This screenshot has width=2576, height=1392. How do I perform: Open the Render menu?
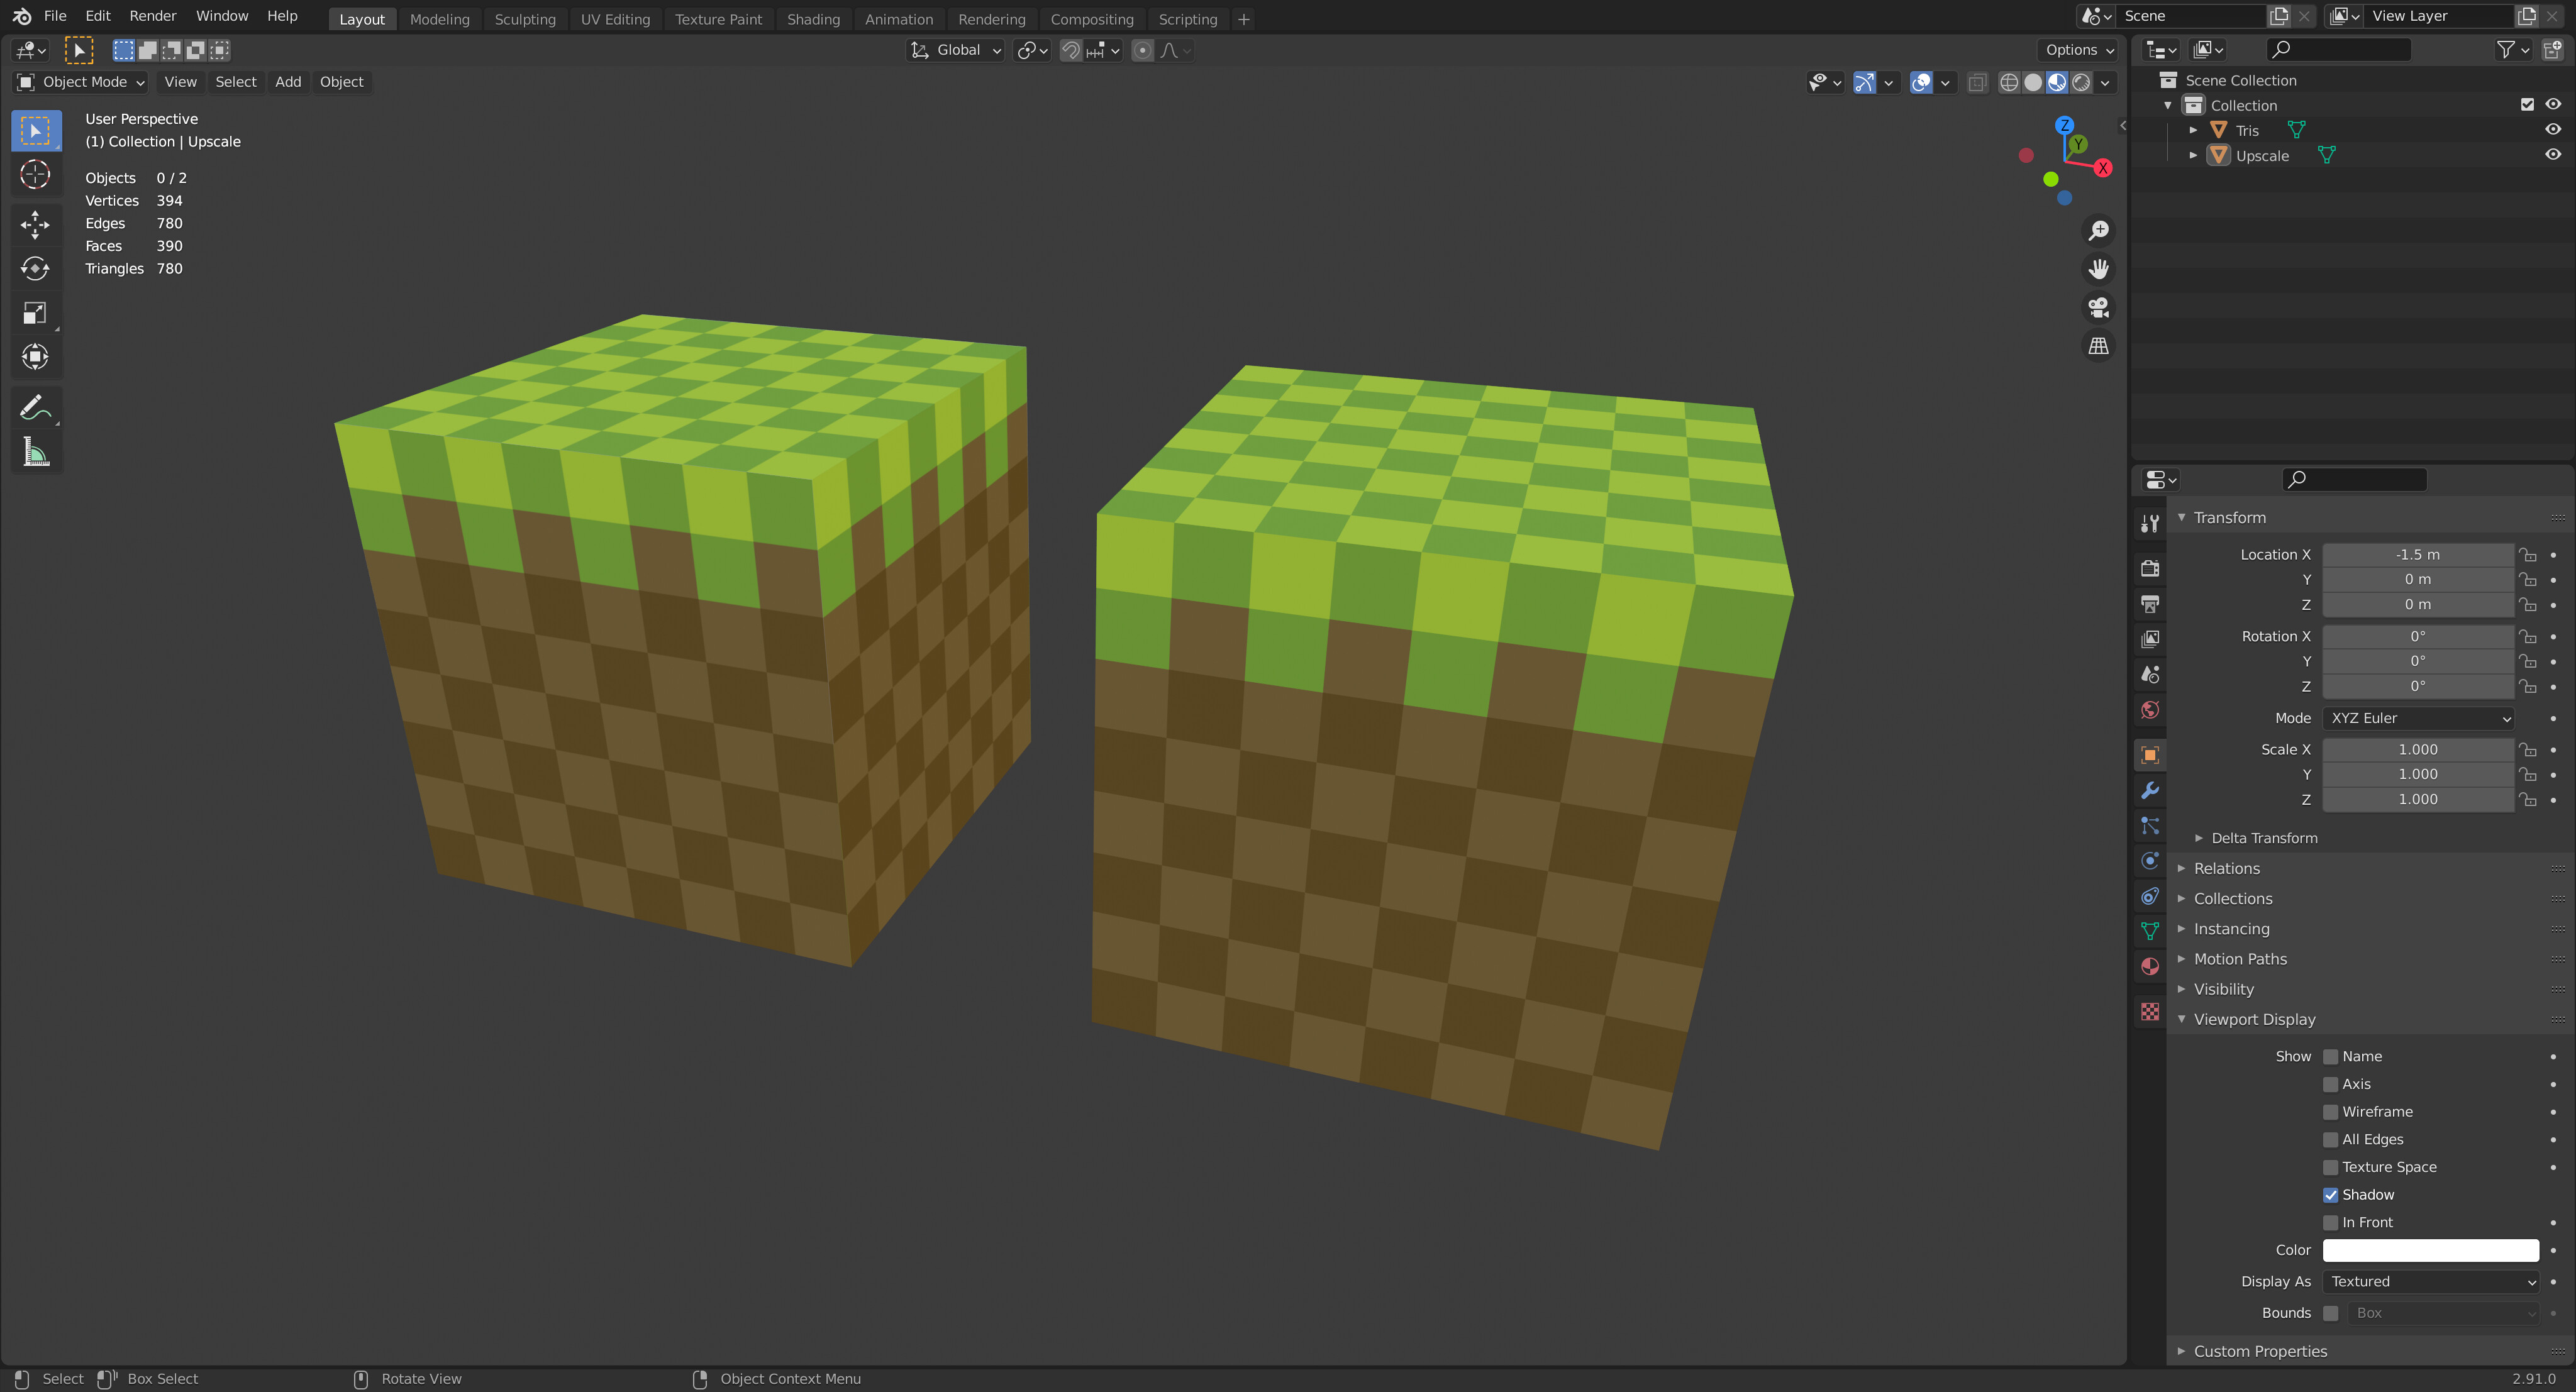152,16
